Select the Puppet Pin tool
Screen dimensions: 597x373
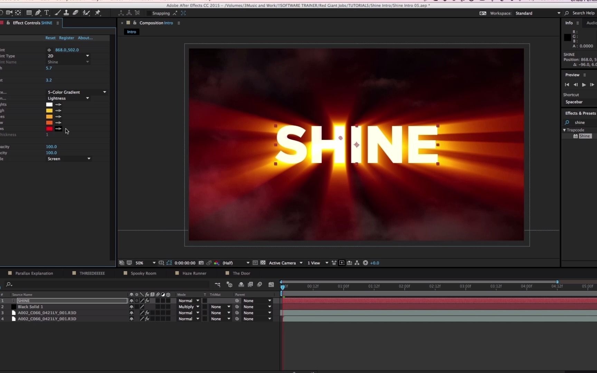click(x=98, y=13)
